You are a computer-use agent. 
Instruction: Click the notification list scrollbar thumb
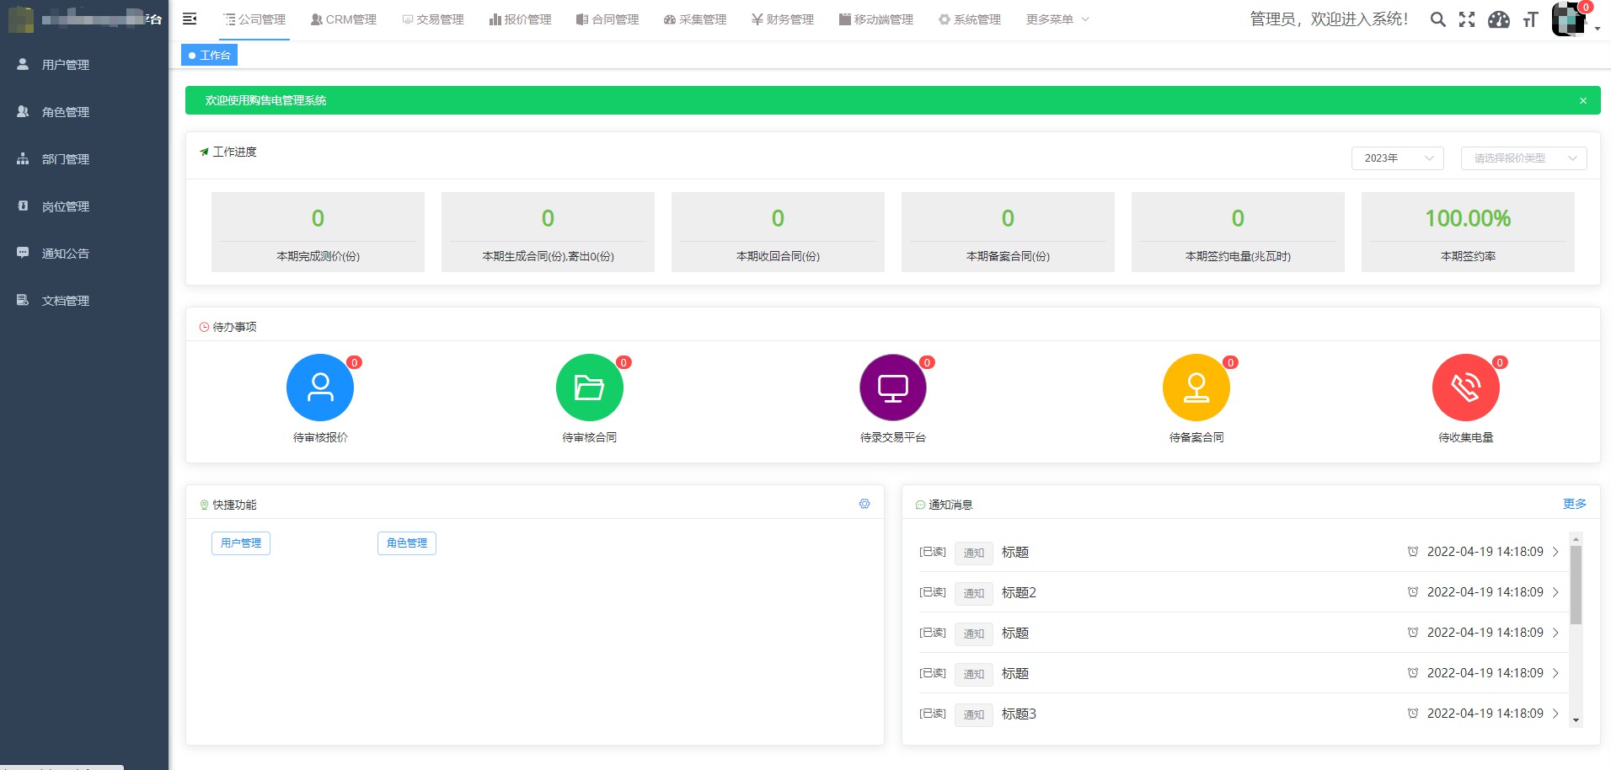point(1576,585)
